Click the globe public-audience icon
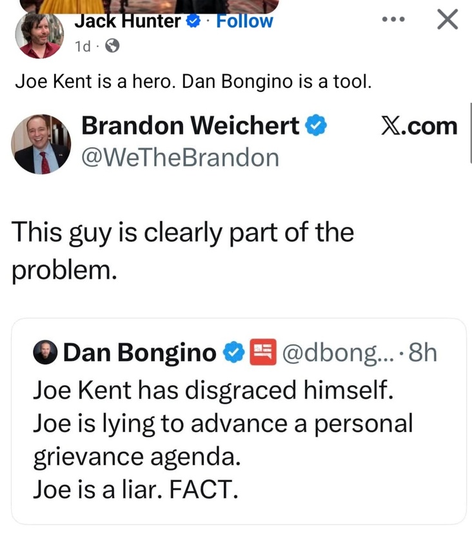This screenshot has width=472, height=542. point(112,46)
